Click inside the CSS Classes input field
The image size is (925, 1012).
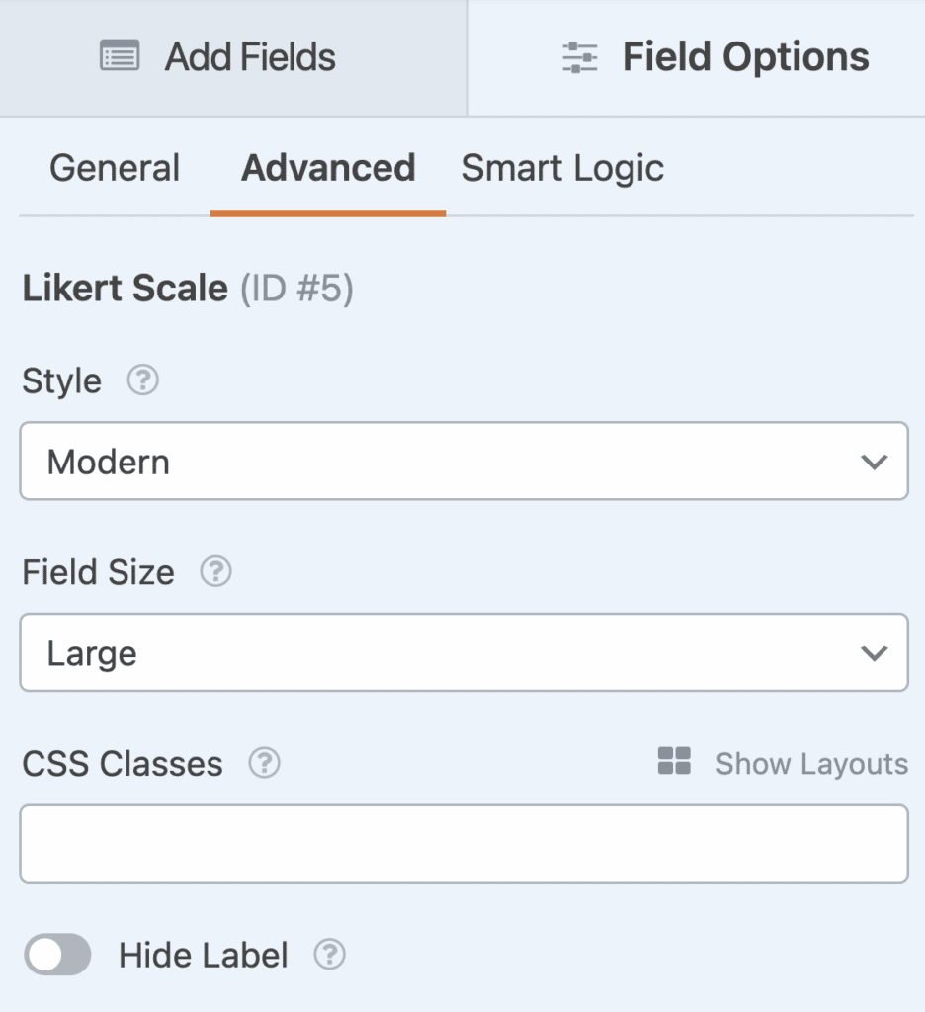tap(462, 843)
